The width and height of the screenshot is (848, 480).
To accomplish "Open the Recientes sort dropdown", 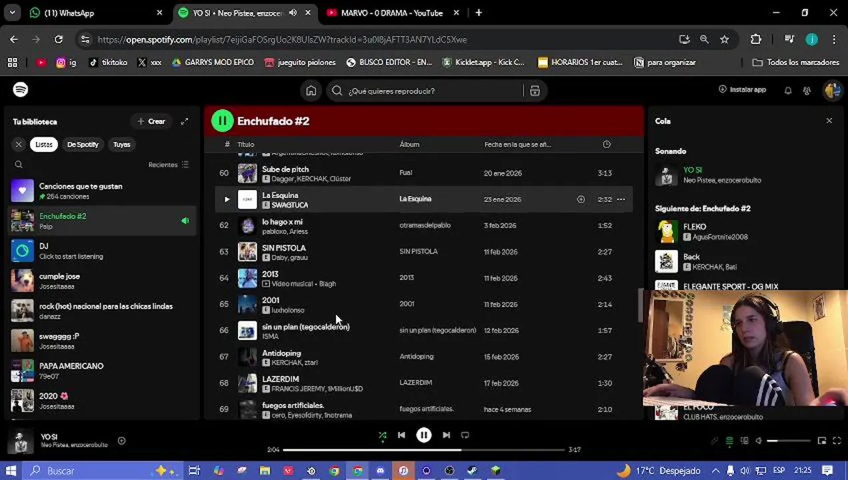I will tap(169, 165).
